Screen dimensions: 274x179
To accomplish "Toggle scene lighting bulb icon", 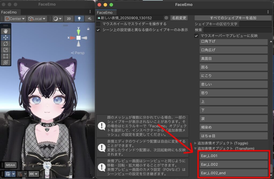I will (x=79, y=19).
